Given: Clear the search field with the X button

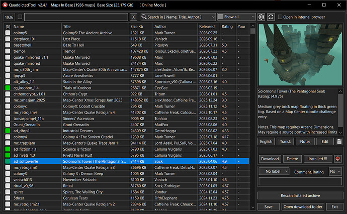Looking at the screenshot, I should coord(133,17).
